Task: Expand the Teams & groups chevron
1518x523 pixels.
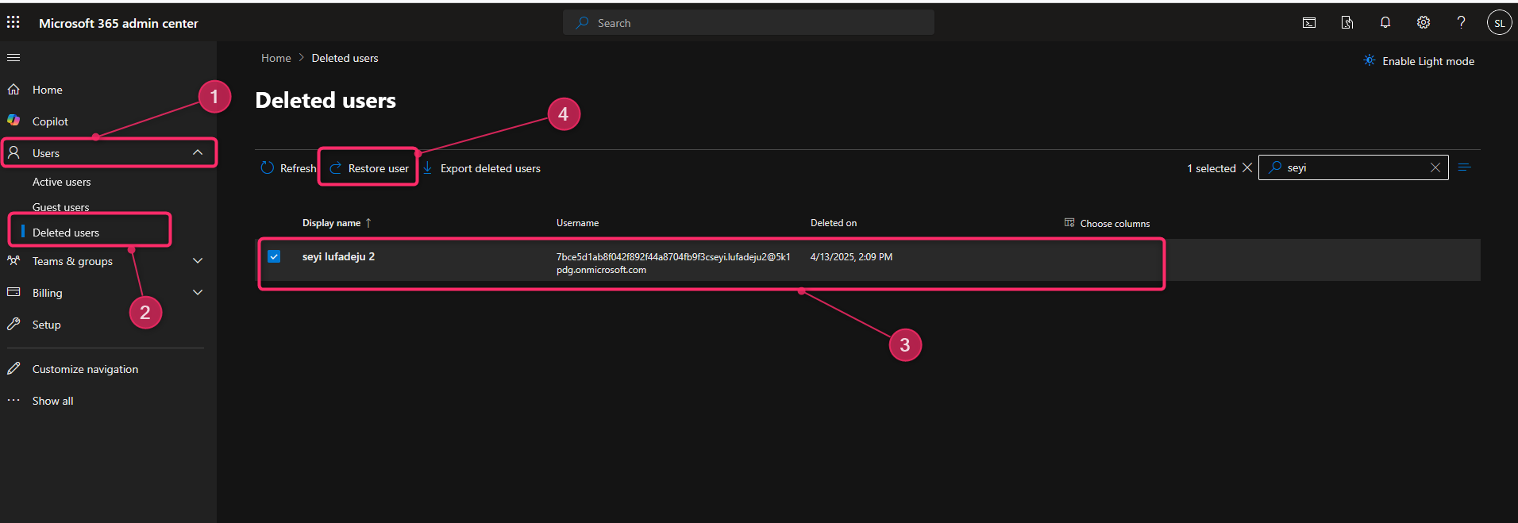Action: tap(198, 260)
